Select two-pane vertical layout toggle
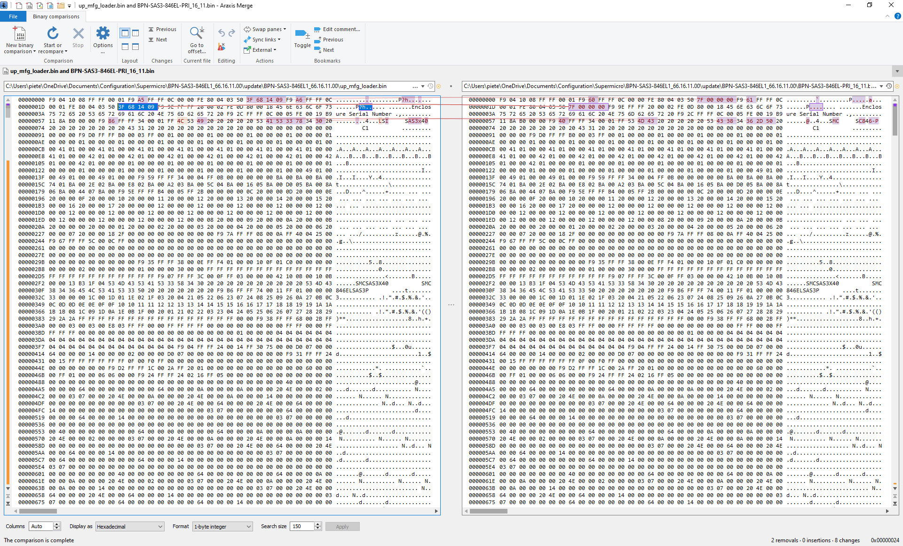The width and height of the screenshot is (903, 546). click(125, 33)
